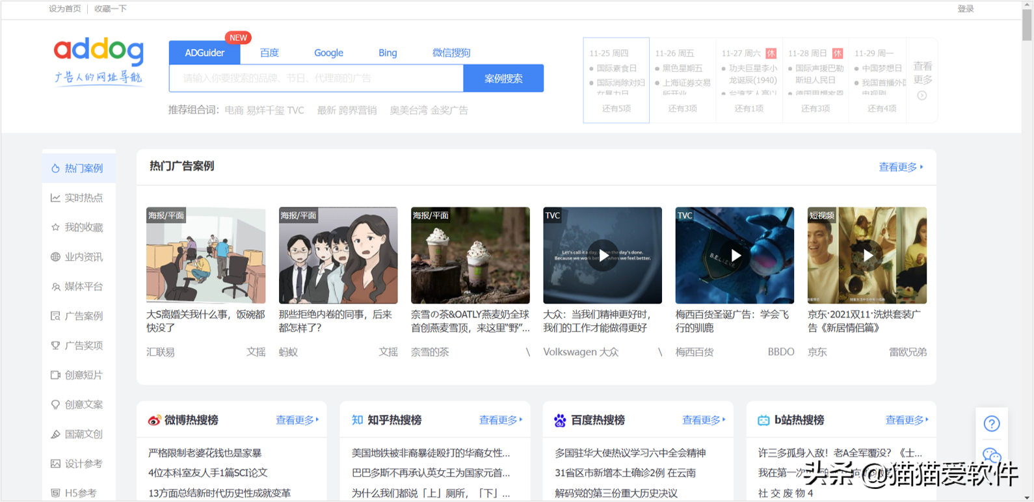Open 热门案例 flame icon in sidebar
The width and height of the screenshot is (1034, 502).
55,168
